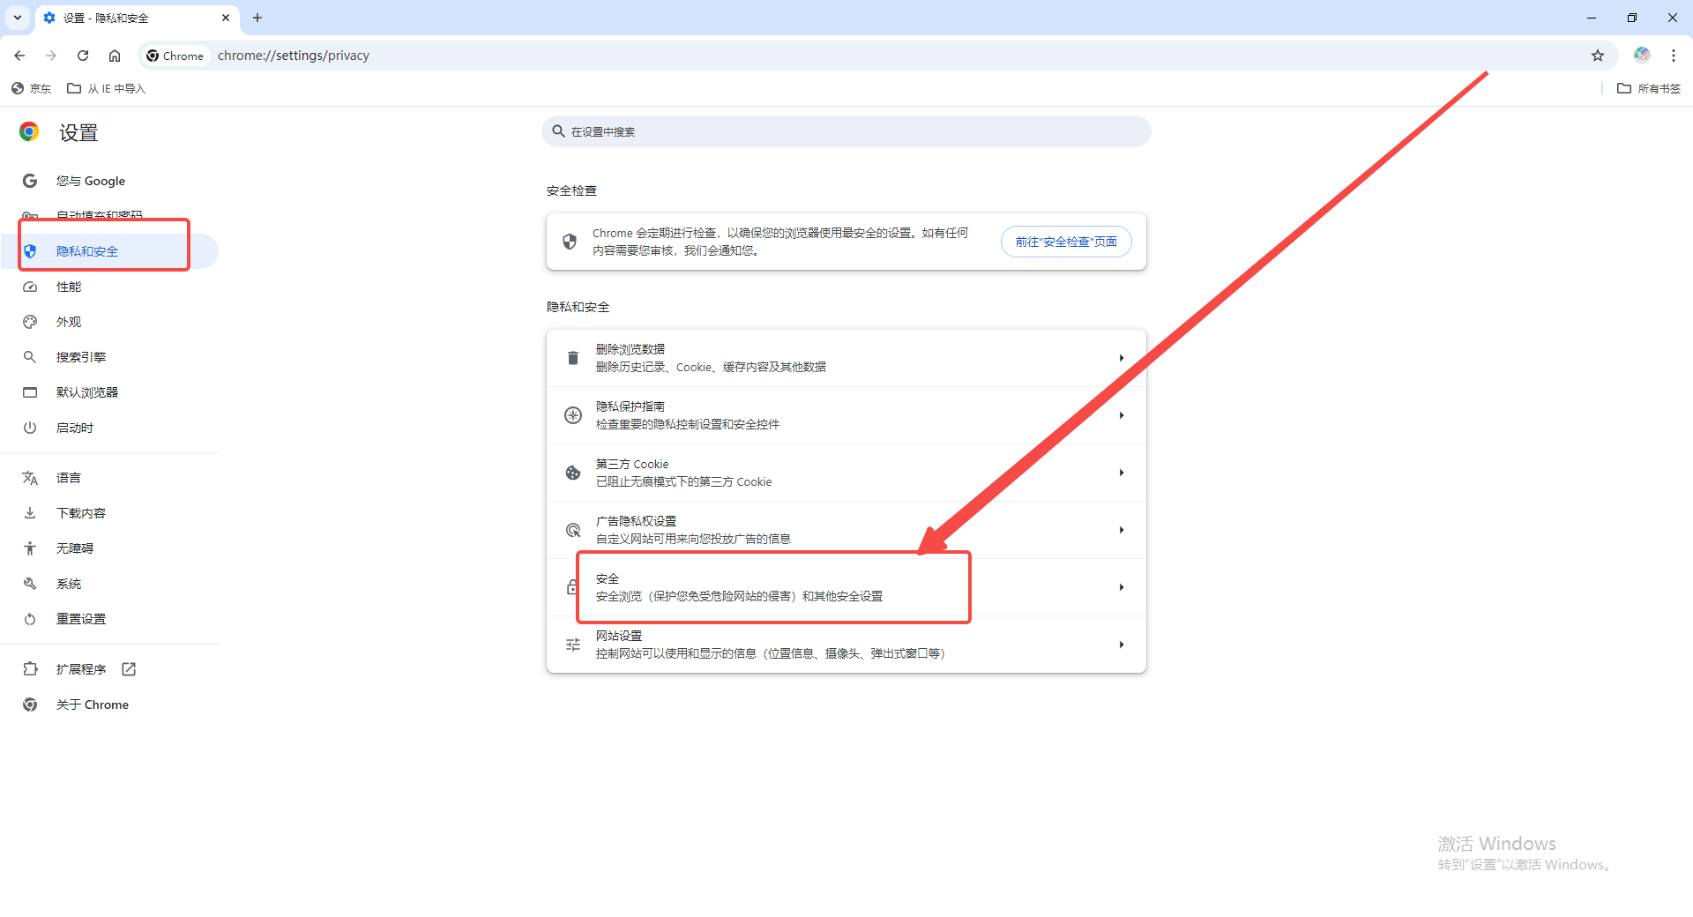Open the 从 IE 中导入 bookmarks folder
Viewport: 1693px width, 917px height.
click(x=107, y=88)
